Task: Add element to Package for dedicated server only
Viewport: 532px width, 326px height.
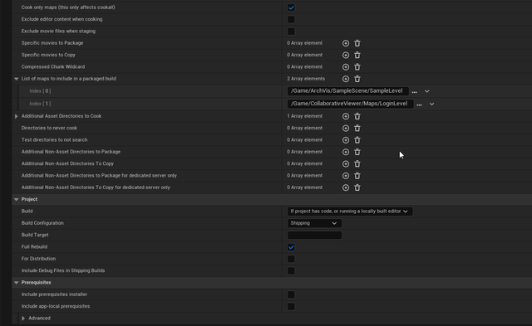Action: point(346,175)
